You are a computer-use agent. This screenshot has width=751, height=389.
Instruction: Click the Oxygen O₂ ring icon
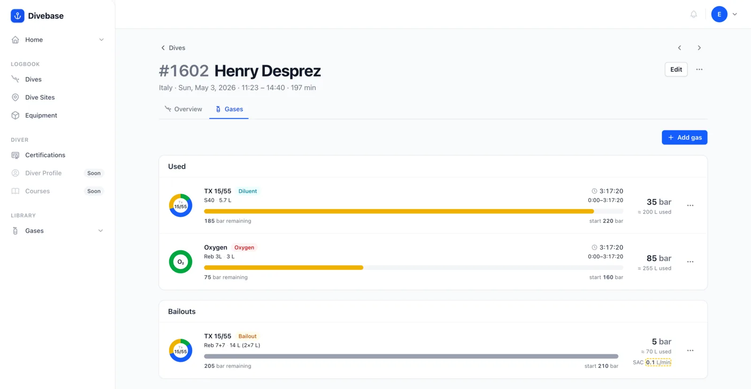point(181,262)
